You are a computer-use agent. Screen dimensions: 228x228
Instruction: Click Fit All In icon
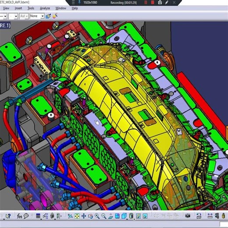77,216
